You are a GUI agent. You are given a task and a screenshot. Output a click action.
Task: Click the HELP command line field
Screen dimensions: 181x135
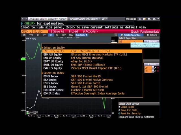(x=77, y=24)
